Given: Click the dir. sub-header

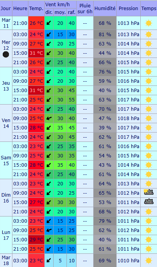Looking at the screenshot, I should coord(49,12).
